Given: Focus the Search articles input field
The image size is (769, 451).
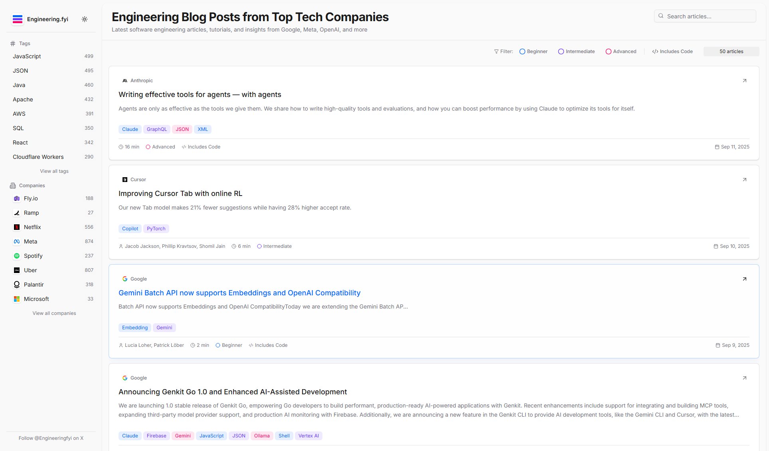Looking at the screenshot, I should click(x=705, y=16).
